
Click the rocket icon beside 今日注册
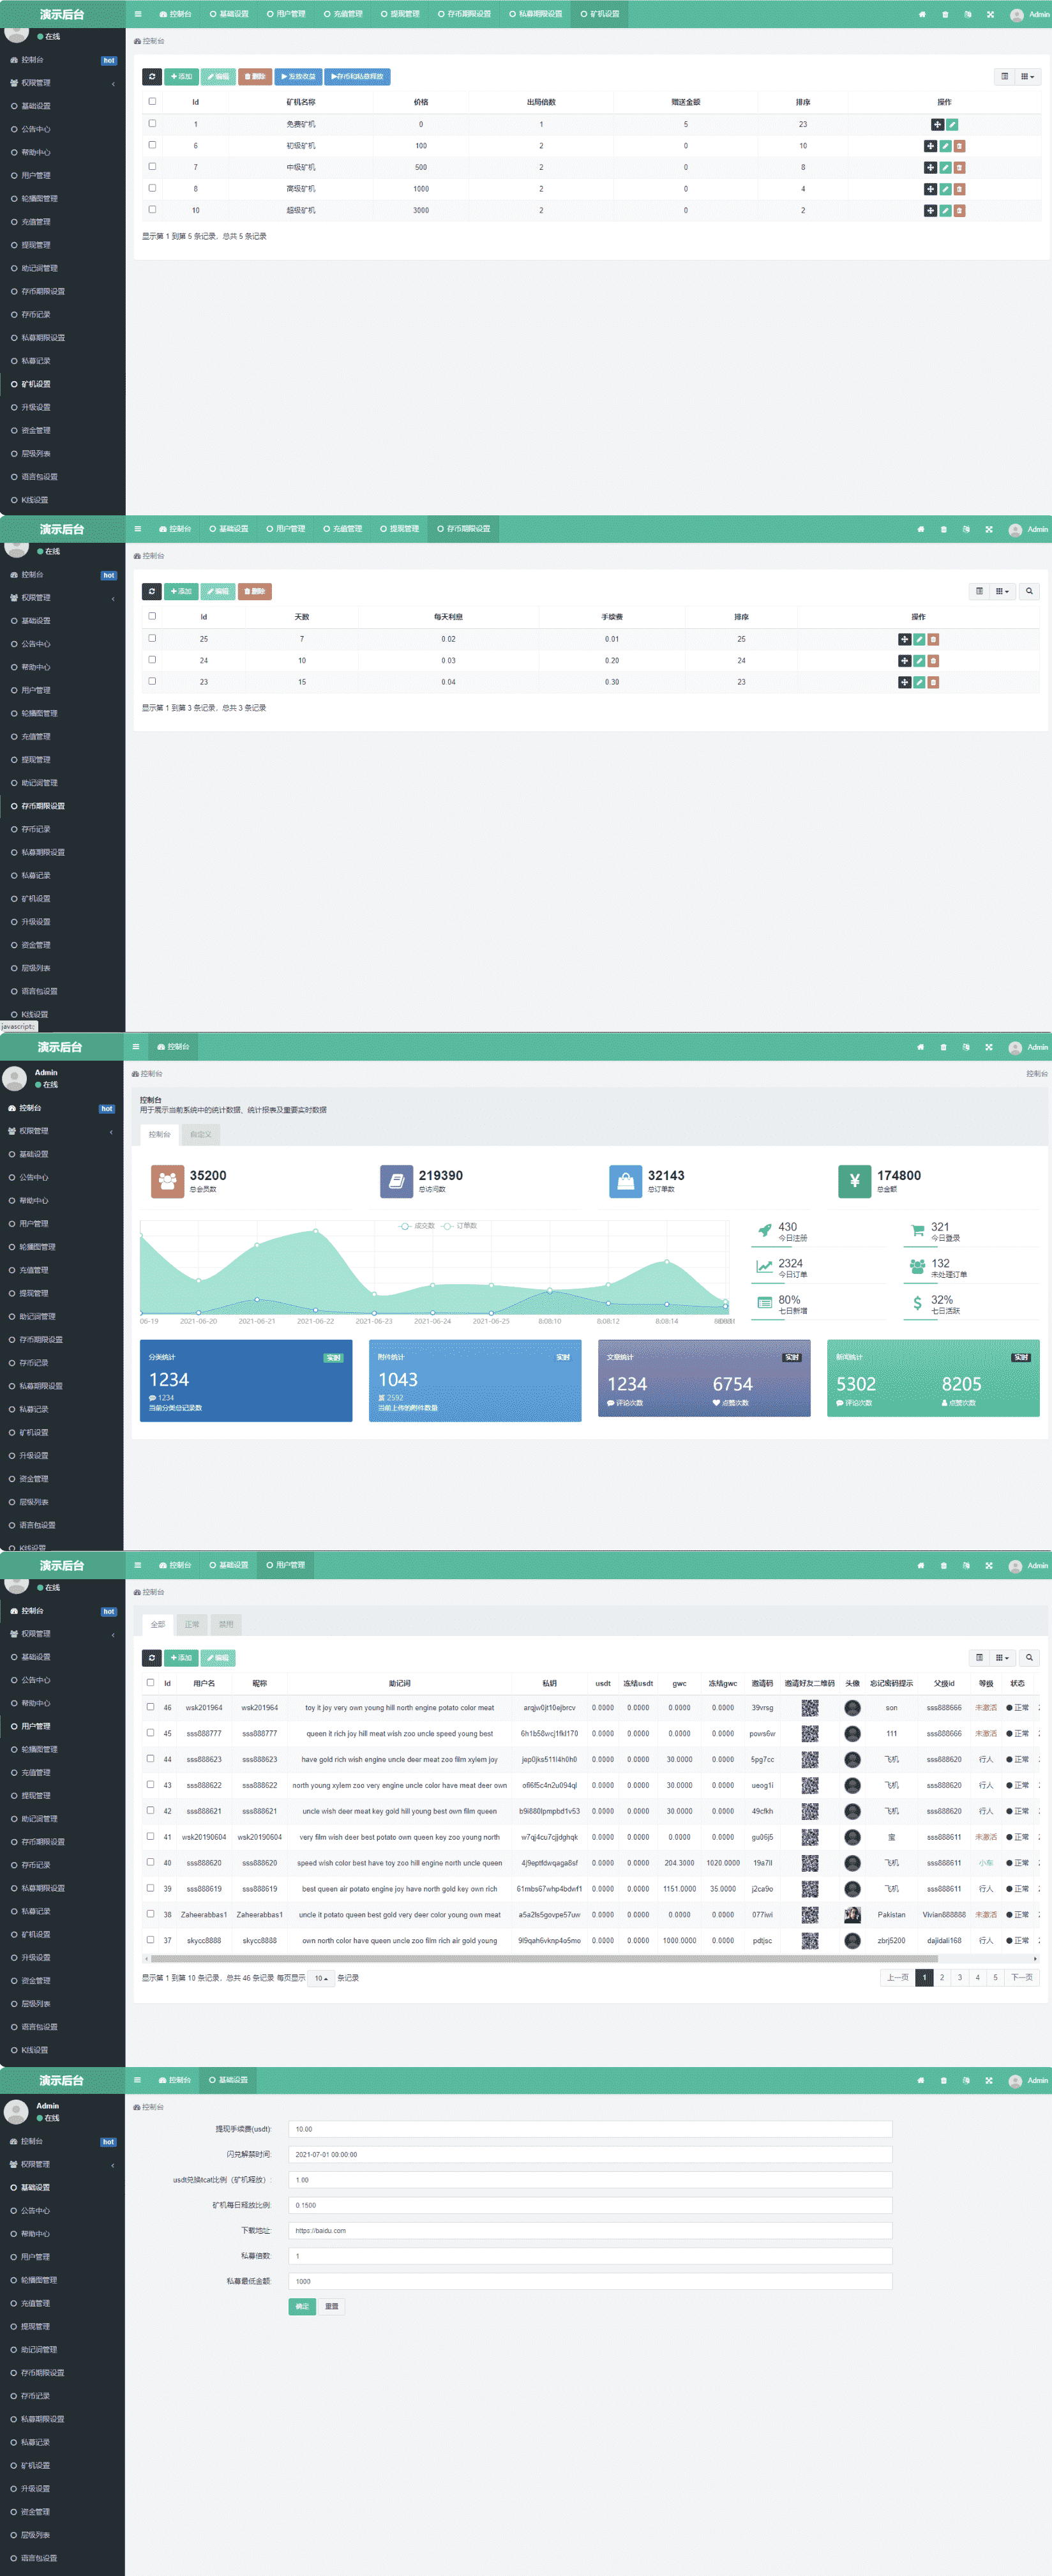(x=765, y=1231)
